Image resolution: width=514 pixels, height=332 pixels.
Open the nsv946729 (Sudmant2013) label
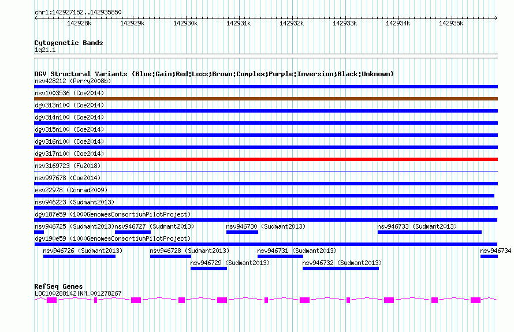(x=230, y=263)
